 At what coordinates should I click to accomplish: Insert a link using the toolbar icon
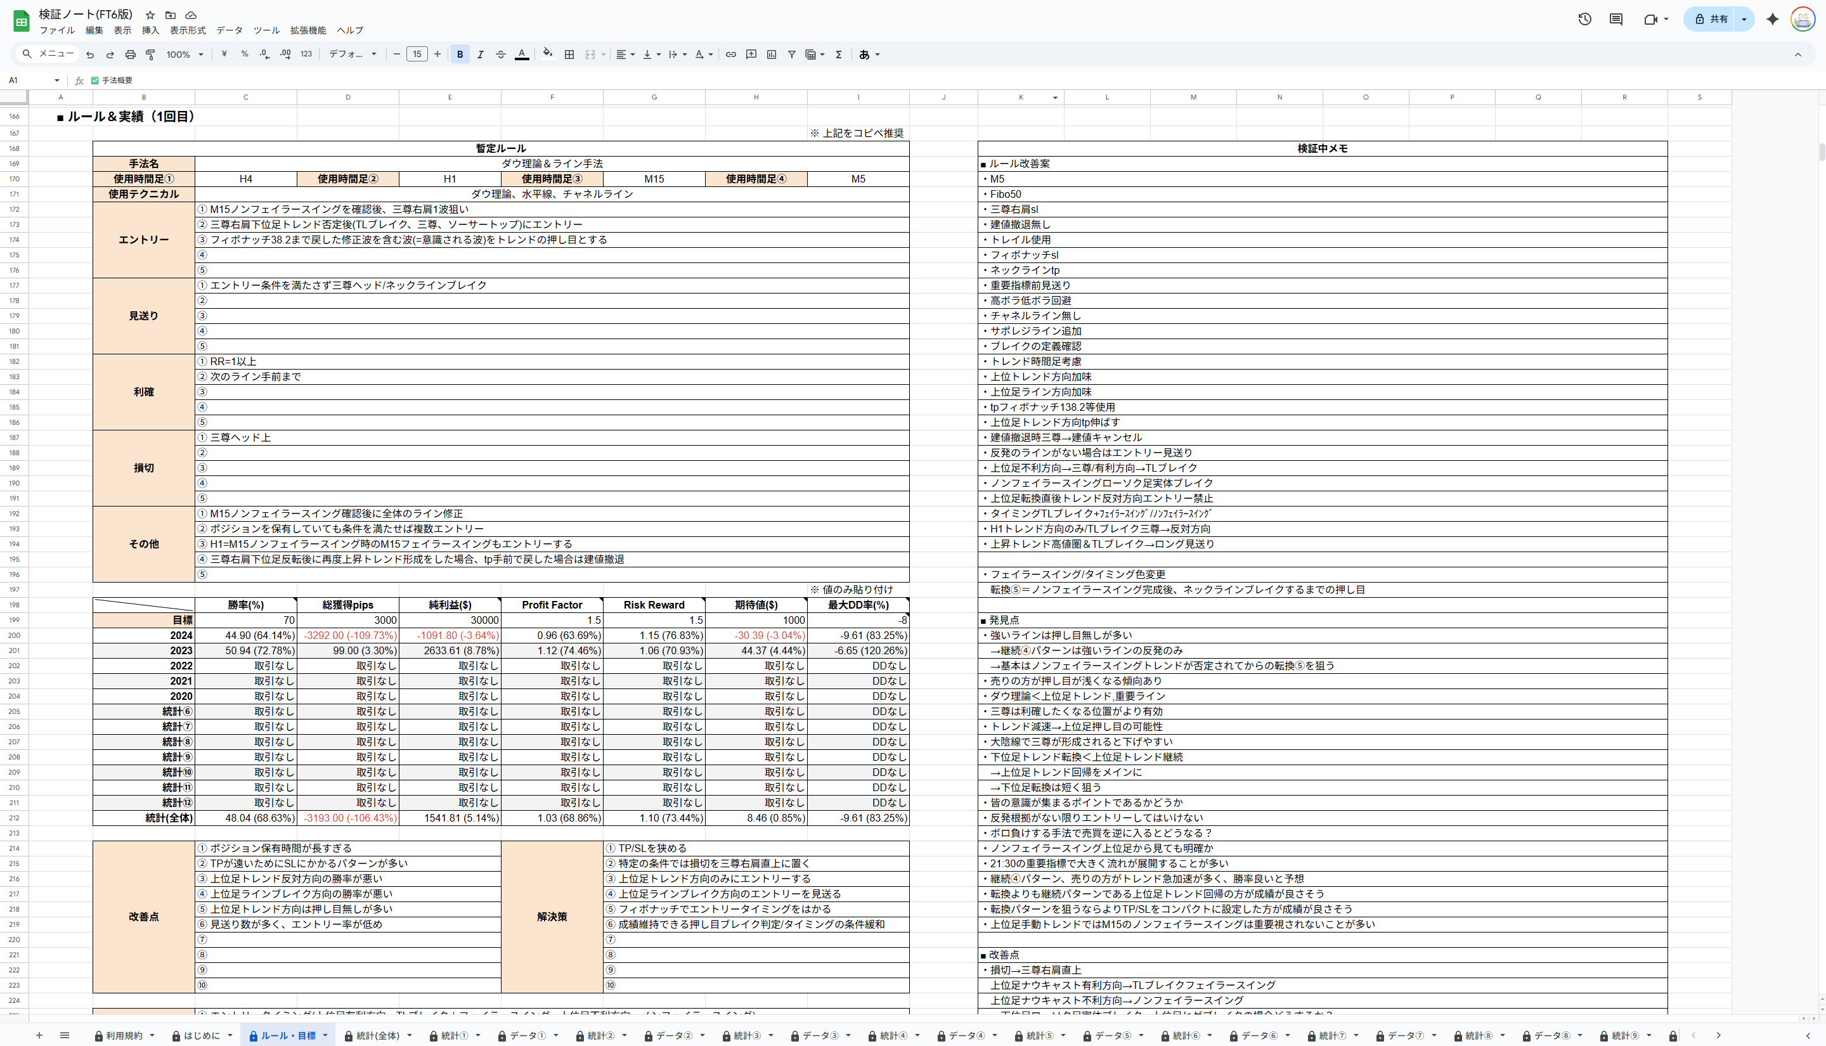pyautogui.click(x=730, y=55)
